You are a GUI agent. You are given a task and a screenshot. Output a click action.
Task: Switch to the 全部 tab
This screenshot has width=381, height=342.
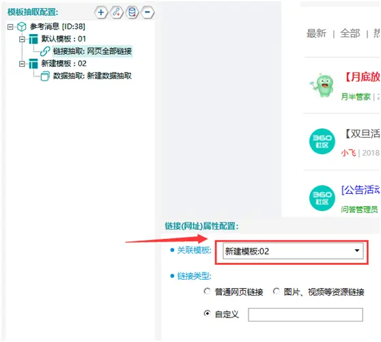(350, 33)
